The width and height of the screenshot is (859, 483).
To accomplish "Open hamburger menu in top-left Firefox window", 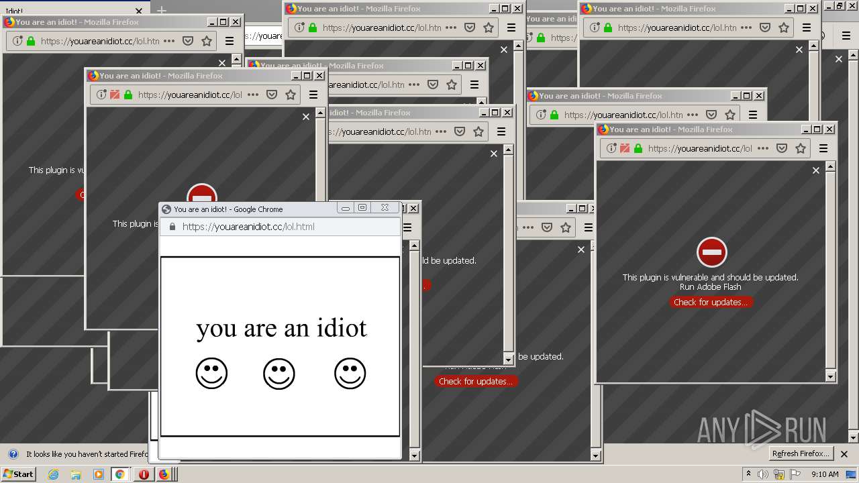I will tap(230, 41).
